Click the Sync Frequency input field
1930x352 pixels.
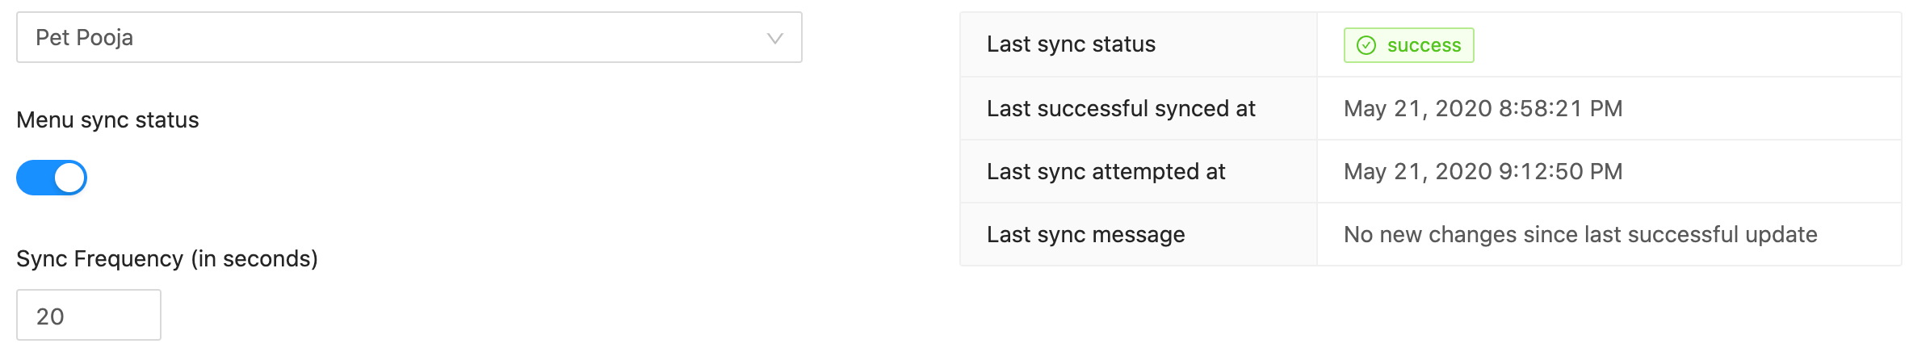point(89,315)
